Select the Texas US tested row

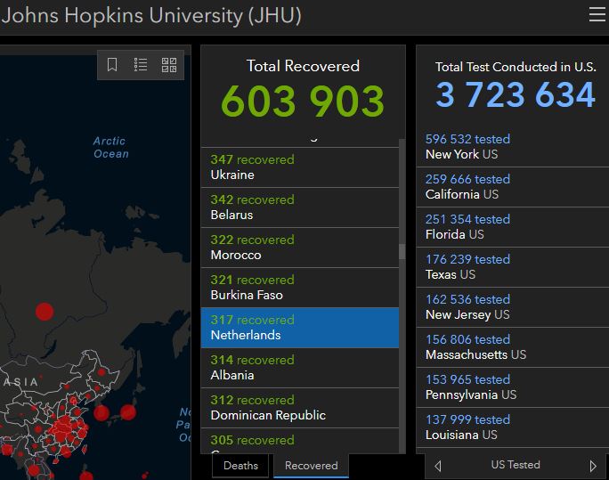[x=513, y=267]
